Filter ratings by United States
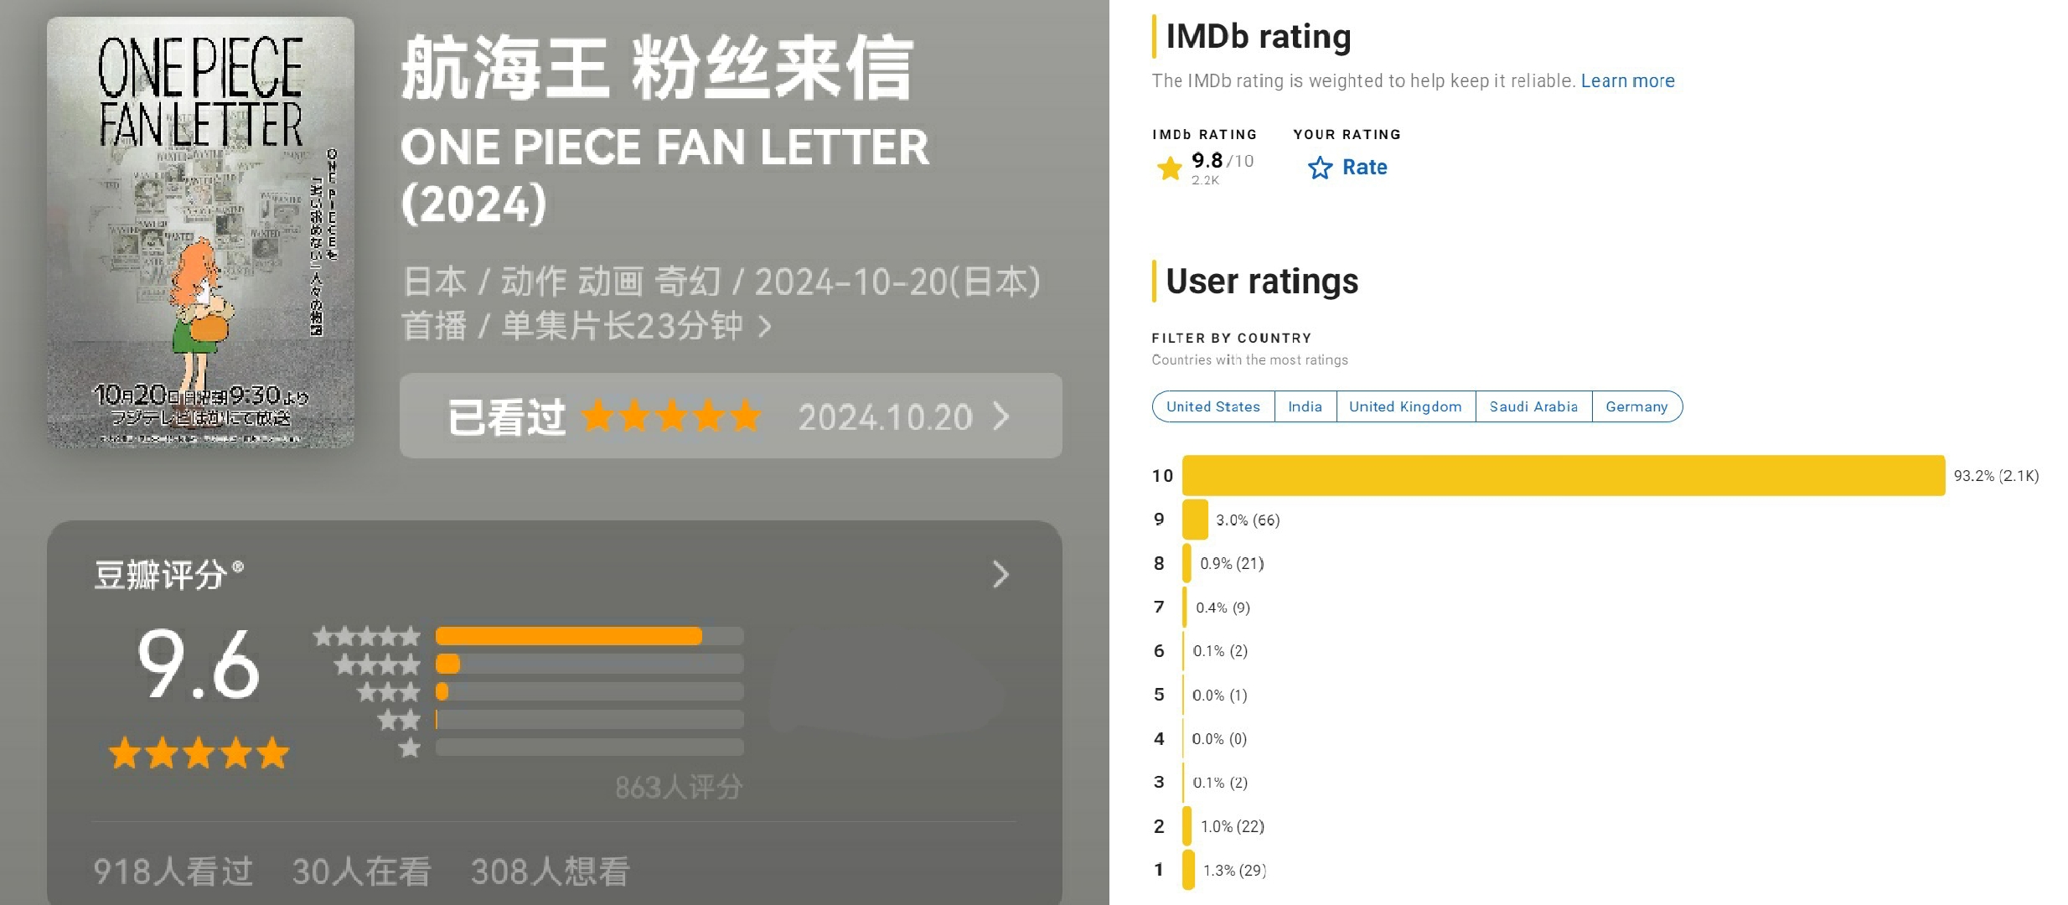Screen dimensions: 2068x905 [1213, 406]
